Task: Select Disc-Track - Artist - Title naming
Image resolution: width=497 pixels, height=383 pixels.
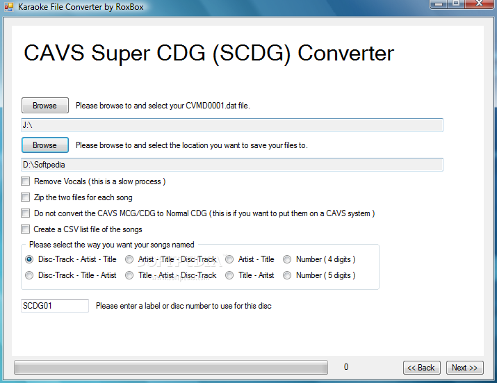Action: (29, 259)
